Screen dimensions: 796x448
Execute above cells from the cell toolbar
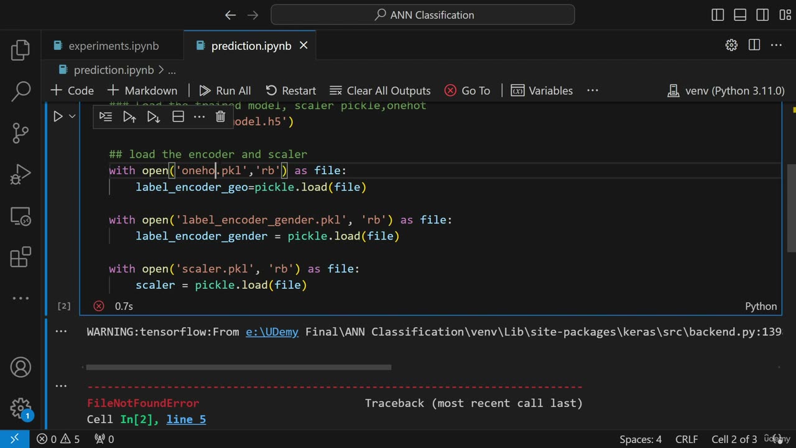129,116
